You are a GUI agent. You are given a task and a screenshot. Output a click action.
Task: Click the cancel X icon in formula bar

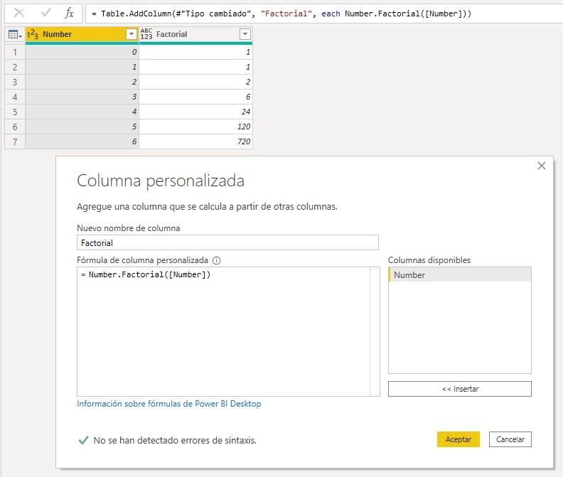[19, 13]
